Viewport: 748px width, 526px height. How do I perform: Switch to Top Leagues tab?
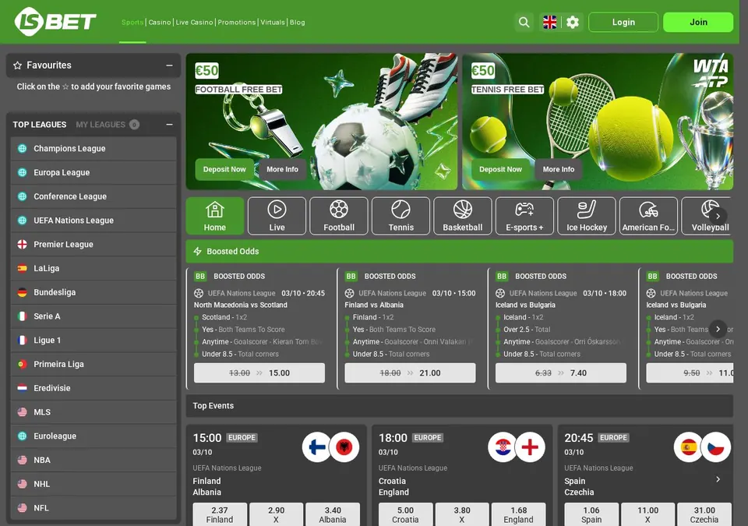[x=40, y=125]
